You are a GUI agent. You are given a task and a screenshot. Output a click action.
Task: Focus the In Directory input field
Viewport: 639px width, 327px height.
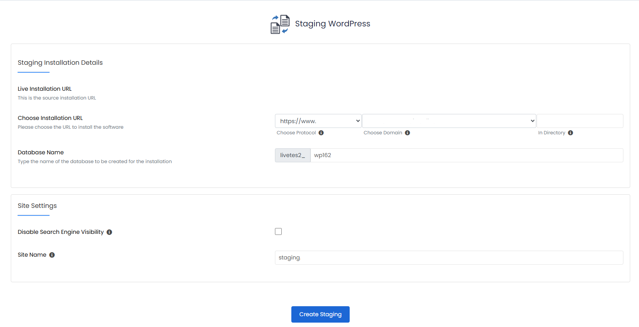click(x=580, y=121)
